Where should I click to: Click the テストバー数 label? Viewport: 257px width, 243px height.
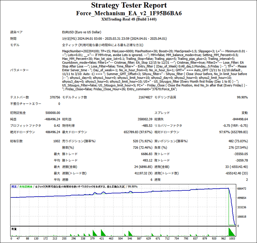pyautogui.click(x=19, y=97)
